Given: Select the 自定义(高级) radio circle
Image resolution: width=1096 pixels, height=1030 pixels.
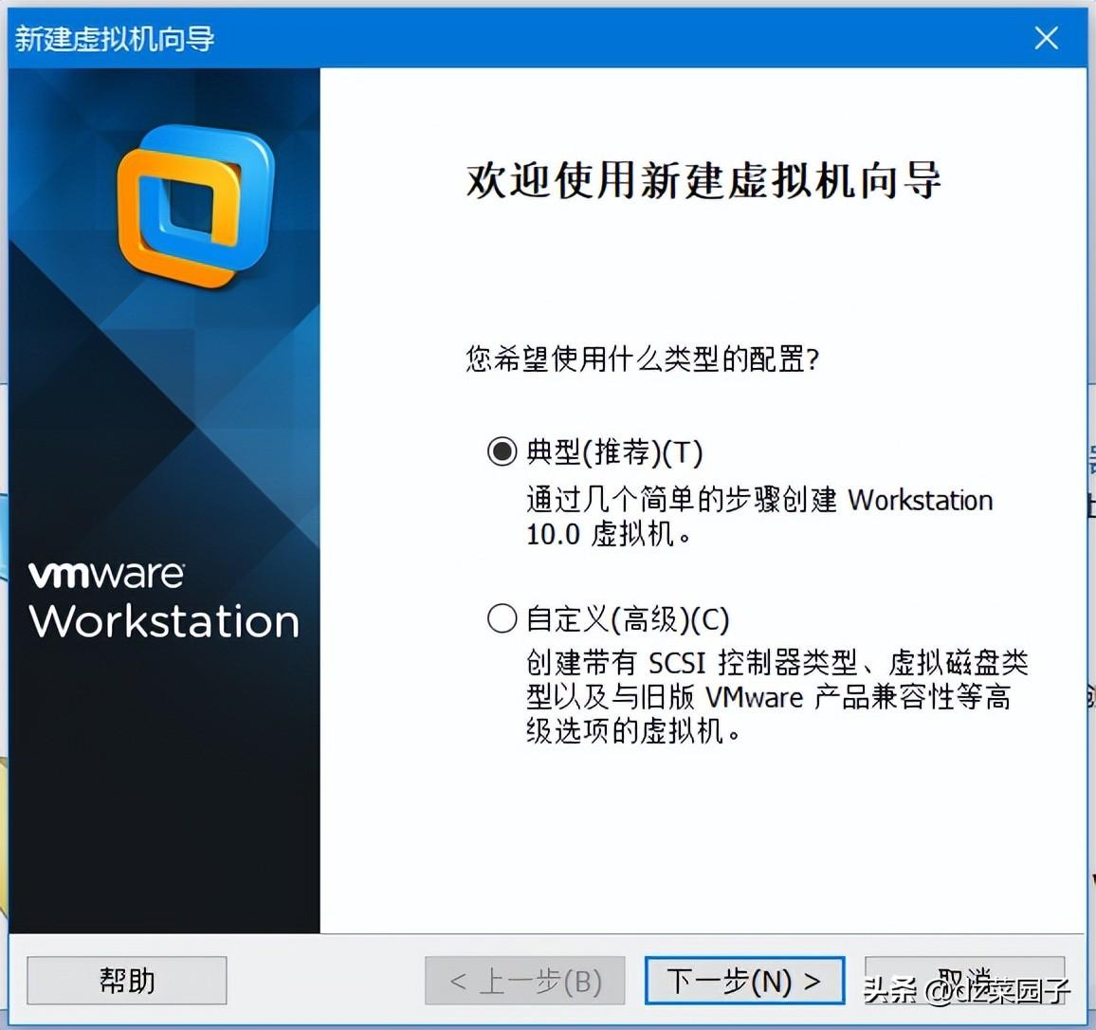Looking at the screenshot, I should click(502, 618).
